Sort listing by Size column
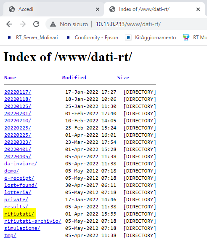Screen dimensions: 207x240 123,78
